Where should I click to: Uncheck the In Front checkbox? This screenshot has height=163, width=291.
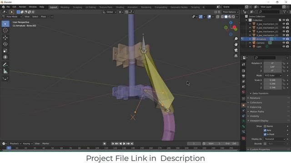coord(265,134)
